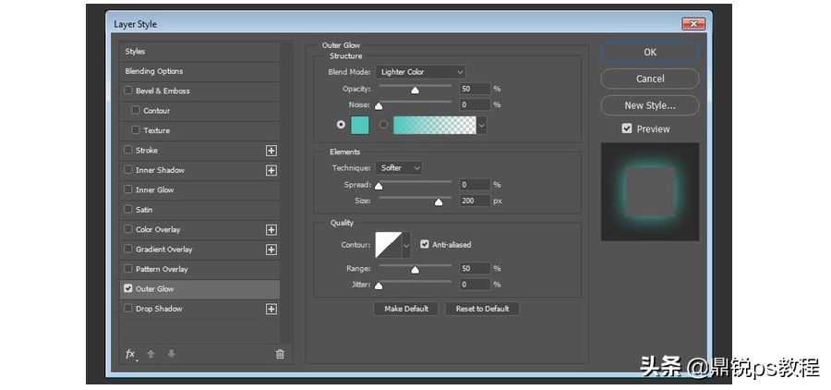Add another Gradient Overlay with plus icon
This screenshot has width=831, height=390.
pyautogui.click(x=271, y=250)
